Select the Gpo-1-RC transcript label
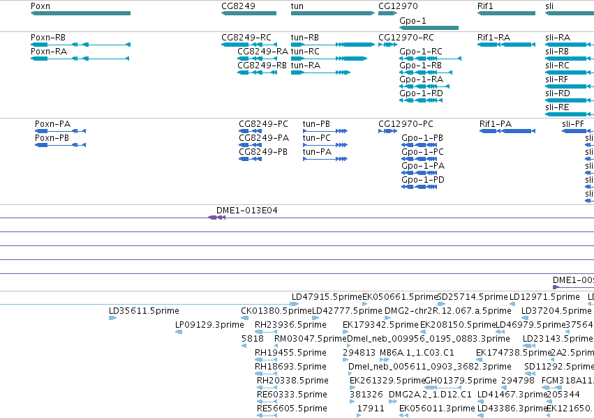Screen dimensions: 594x419 421,52
